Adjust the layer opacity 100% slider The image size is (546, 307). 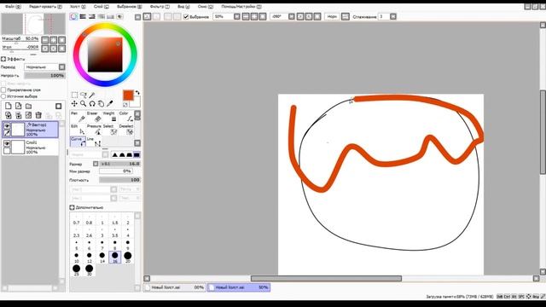[x=44, y=76]
